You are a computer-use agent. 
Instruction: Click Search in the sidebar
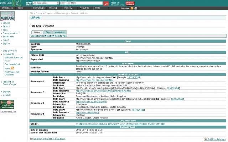click(x=6, y=26)
